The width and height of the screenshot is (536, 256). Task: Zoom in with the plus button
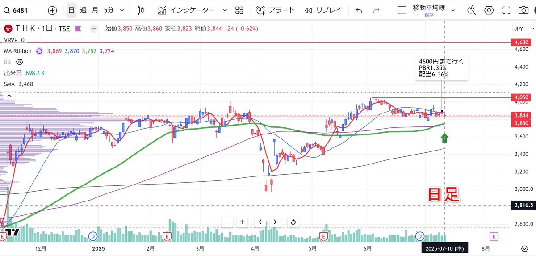pyautogui.click(x=242, y=222)
